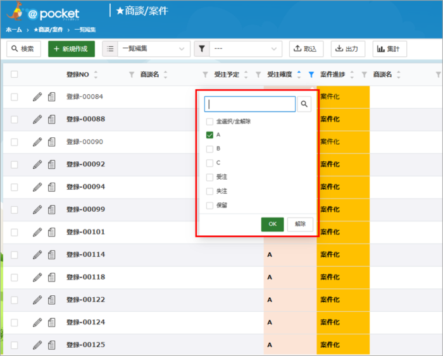The width and height of the screenshot is (443, 356).
Task: Confirm filter with OK button
Action: pos(272,224)
